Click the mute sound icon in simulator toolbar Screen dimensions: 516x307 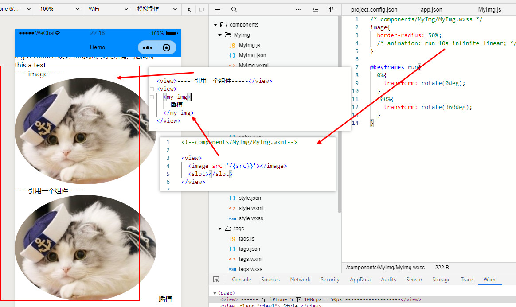tap(190, 10)
